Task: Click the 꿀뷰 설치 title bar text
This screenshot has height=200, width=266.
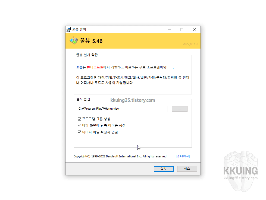Action: click(79, 30)
